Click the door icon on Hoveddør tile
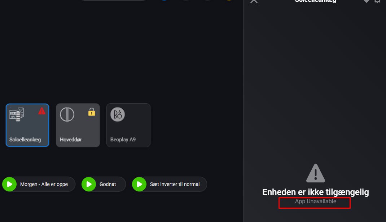This screenshot has width=386, height=222. pyautogui.click(x=67, y=114)
